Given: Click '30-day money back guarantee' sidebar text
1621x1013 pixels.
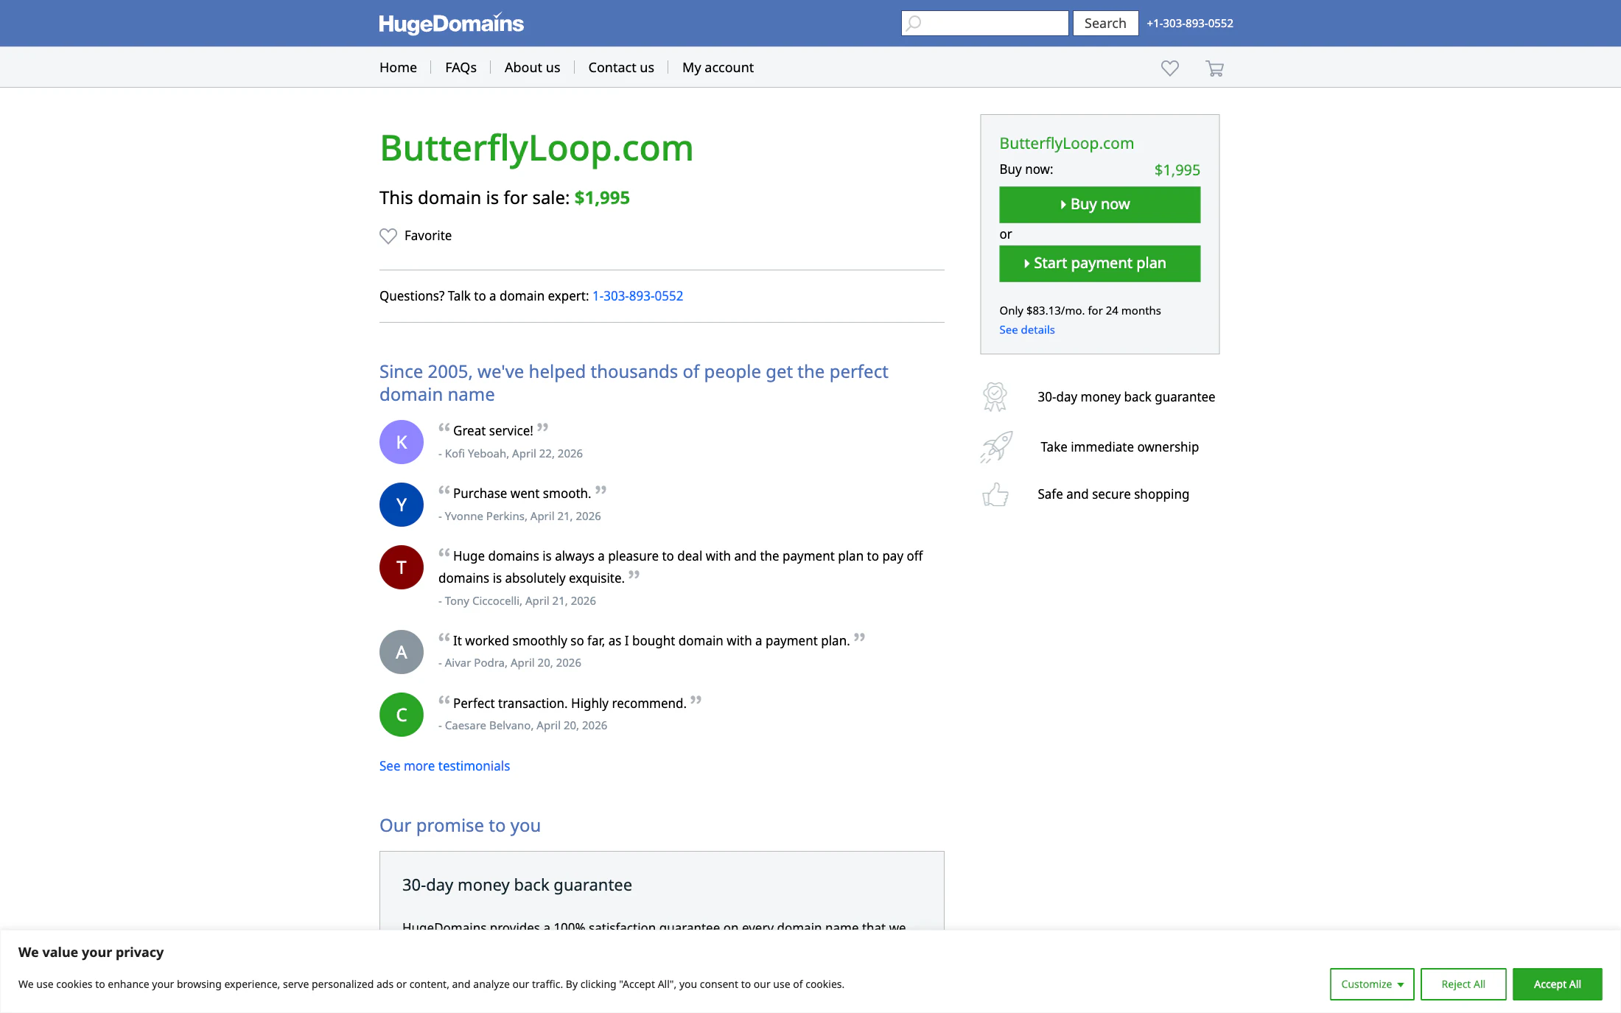Looking at the screenshot, I should tap(1126, 397).
